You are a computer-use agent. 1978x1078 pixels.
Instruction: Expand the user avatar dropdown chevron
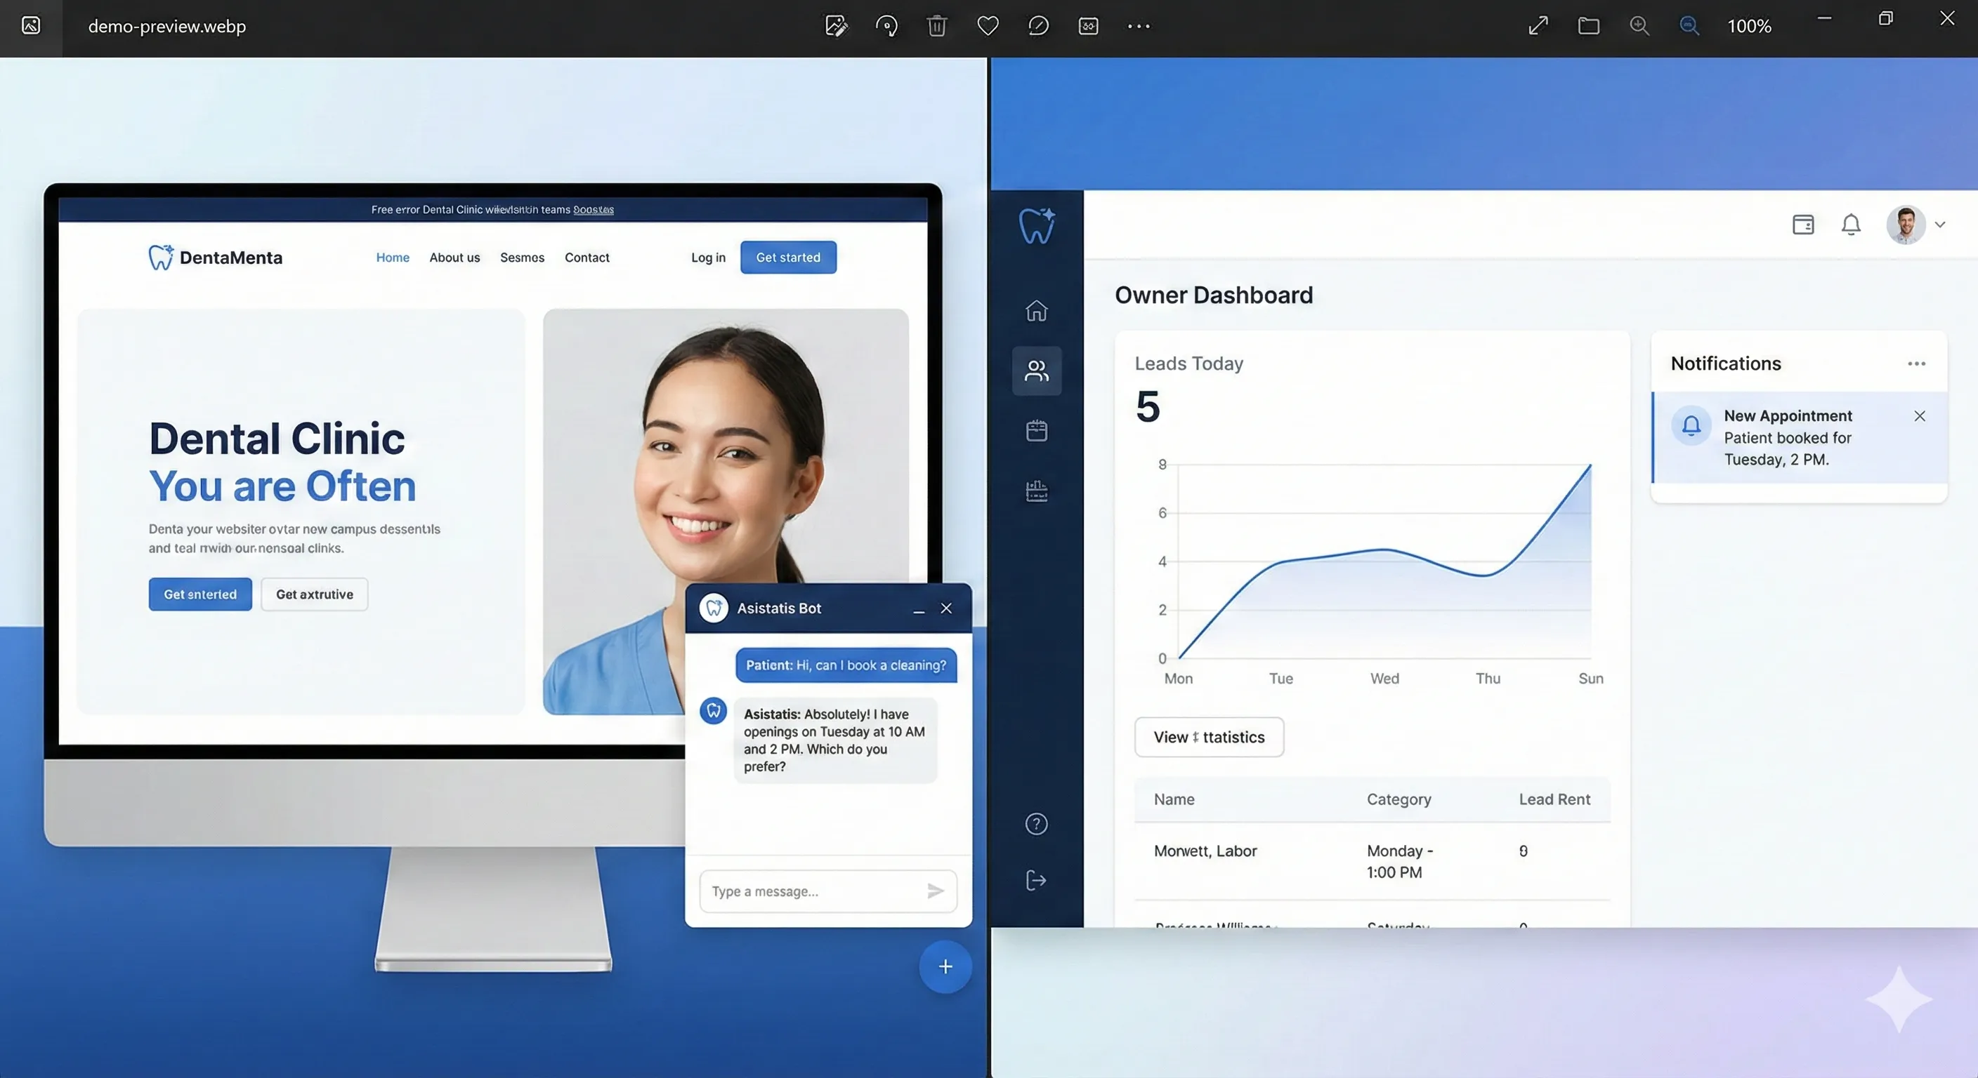tap(1940, 225)
